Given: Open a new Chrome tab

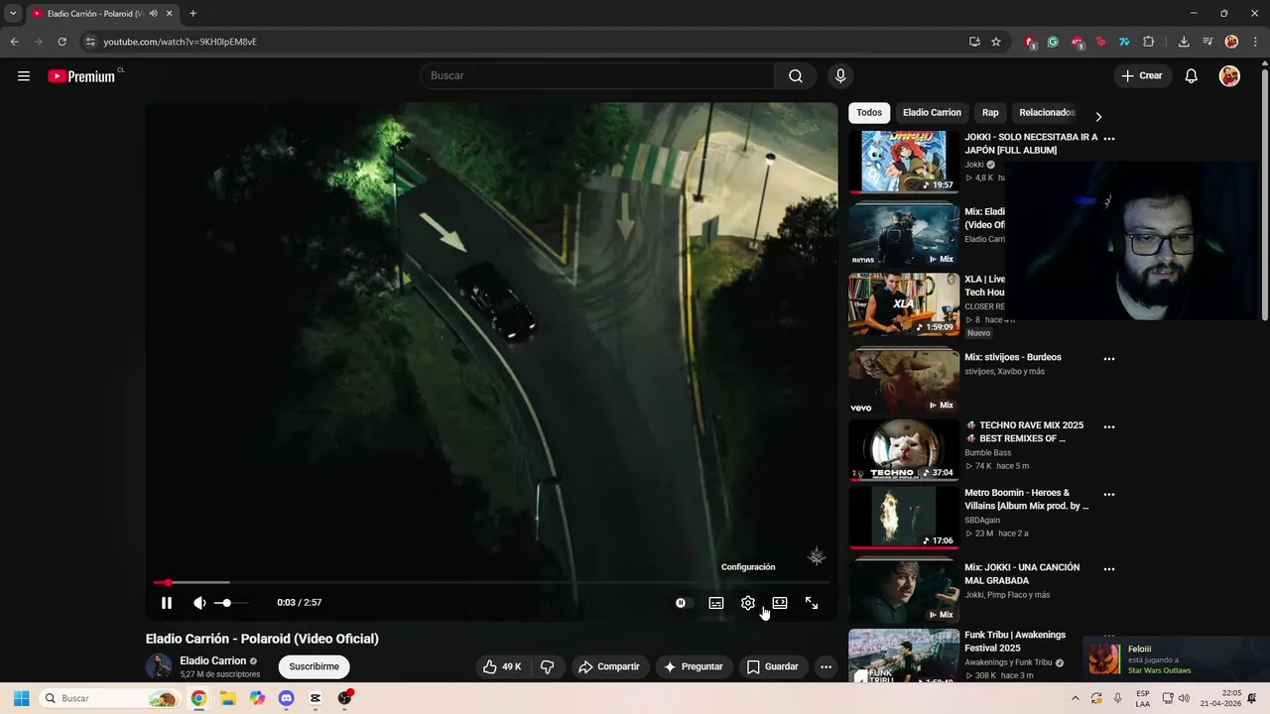Looking at the screenshot, I should (192, 14).
